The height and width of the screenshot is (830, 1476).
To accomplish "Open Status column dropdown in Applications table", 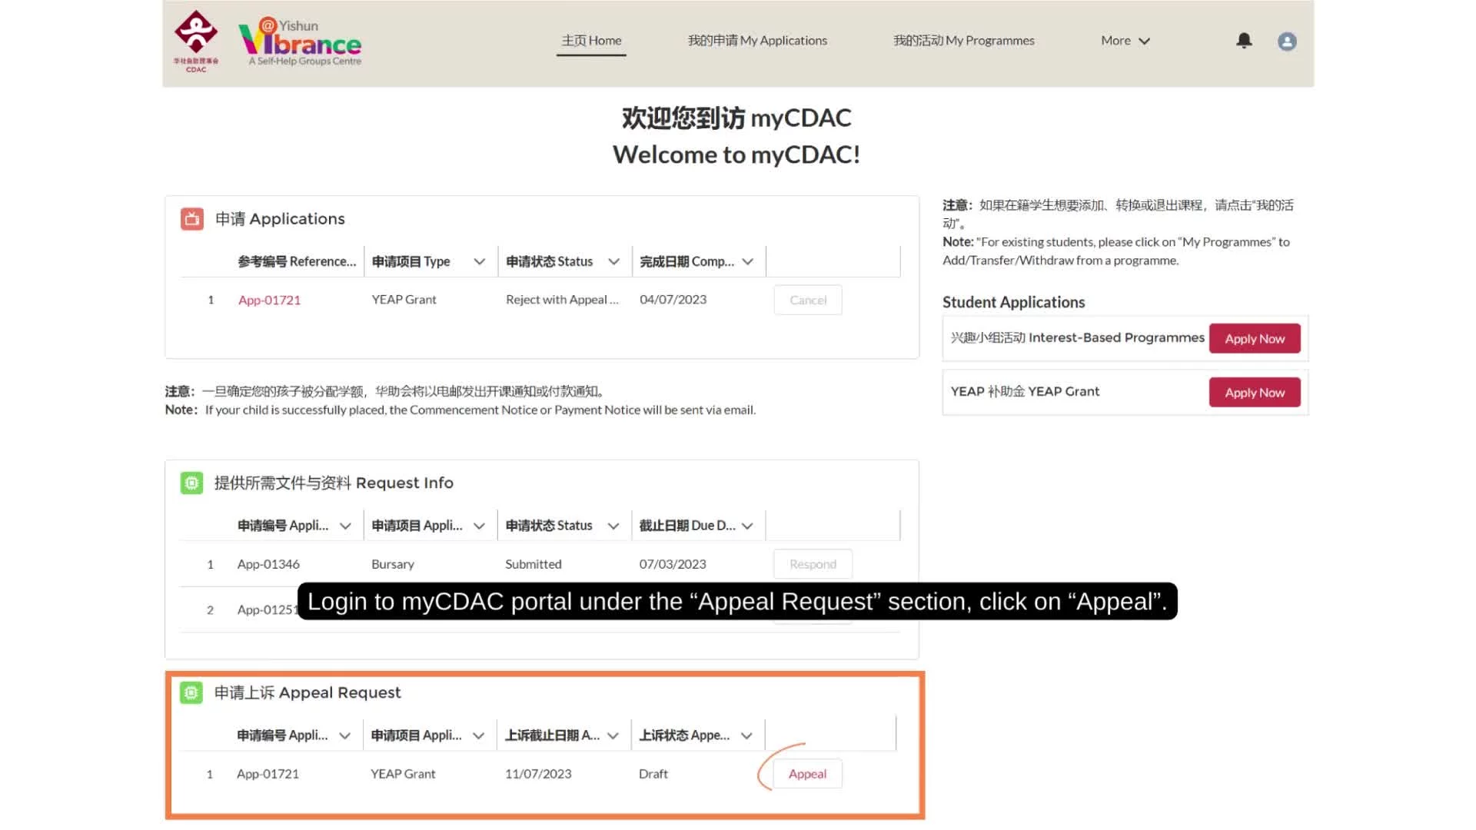I will pos(613,262).
